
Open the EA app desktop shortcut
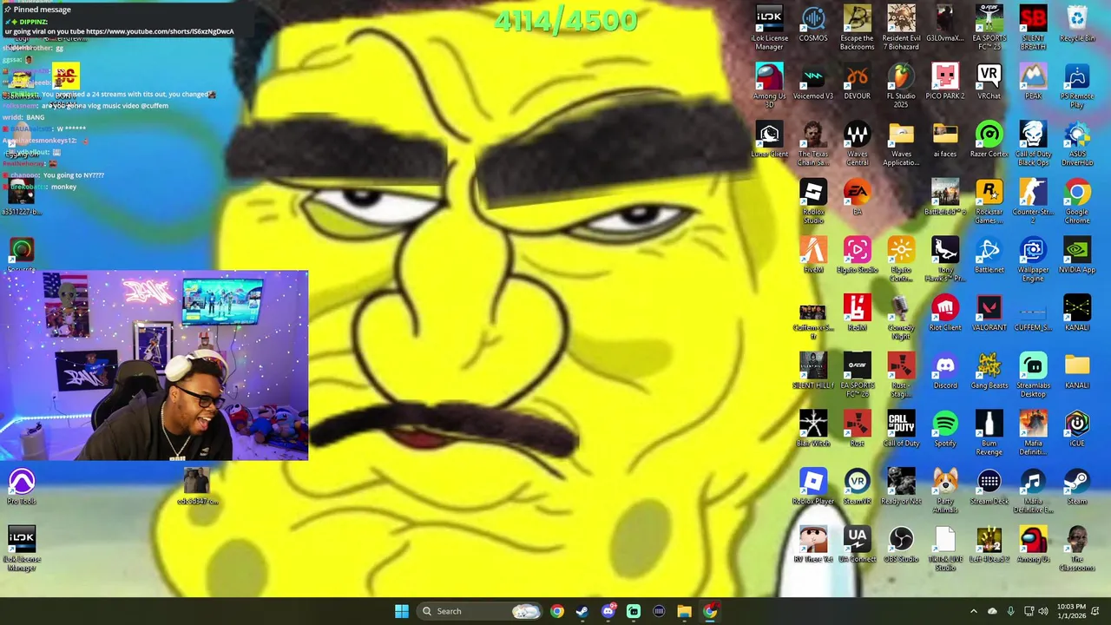(x=857, y=198)
